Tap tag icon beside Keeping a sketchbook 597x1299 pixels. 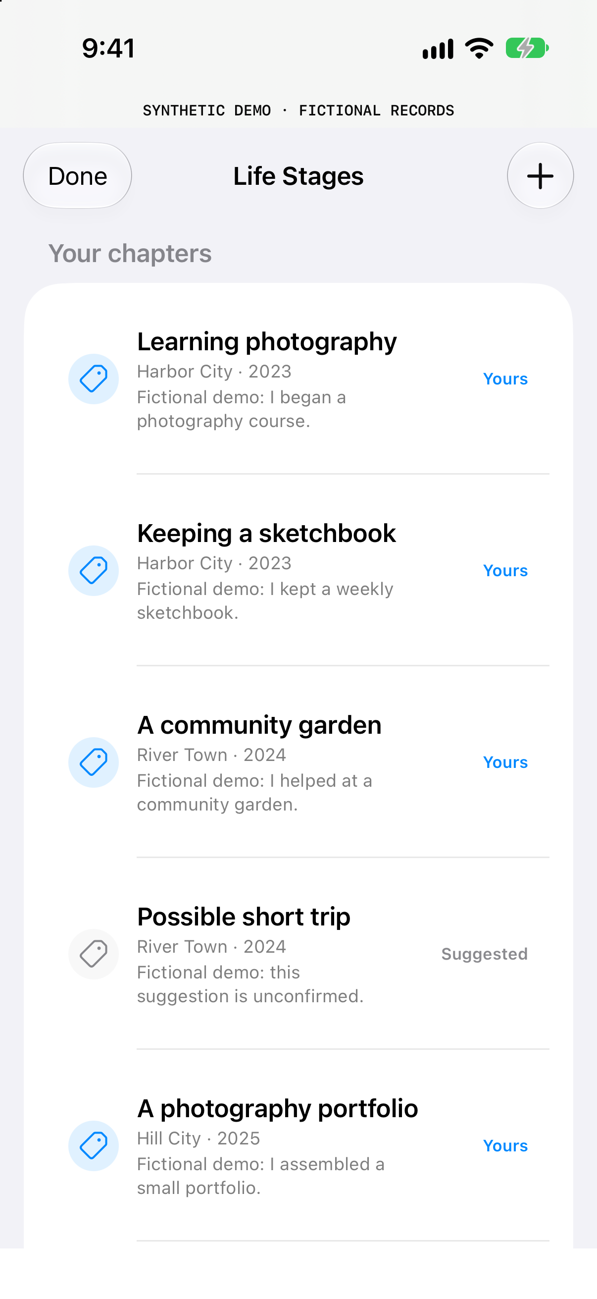coord(94,570)
